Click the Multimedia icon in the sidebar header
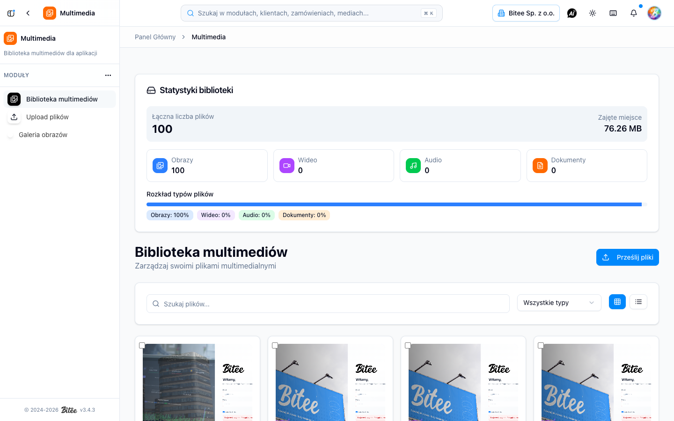The height and width of the screenshot is (421, 674). coord(10,38)
